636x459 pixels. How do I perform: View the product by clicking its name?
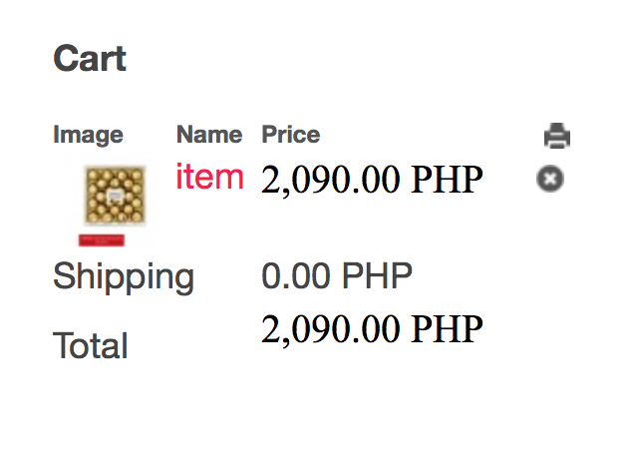(209, 178)
